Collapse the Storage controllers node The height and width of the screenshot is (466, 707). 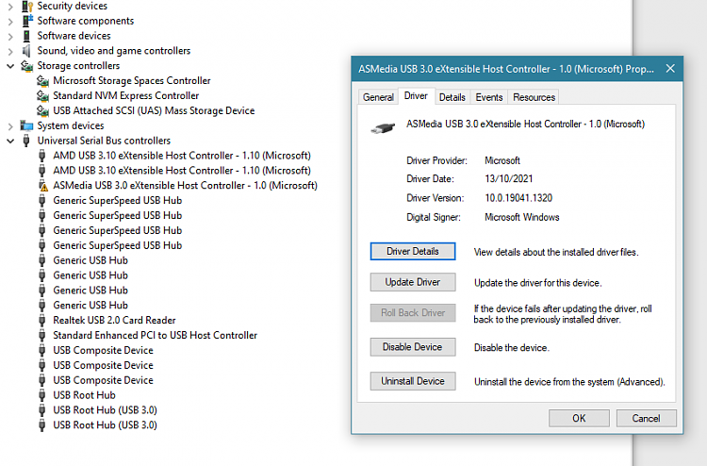click(x=10, y=66)
